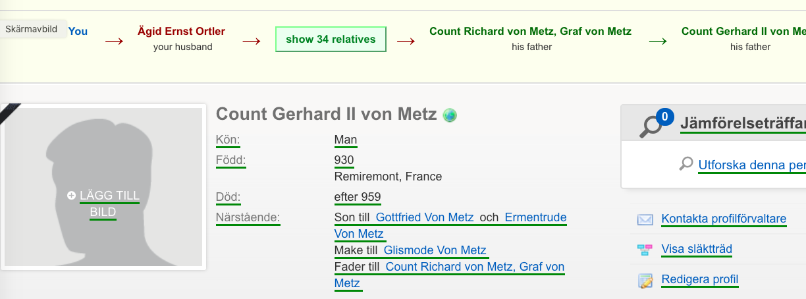
Task: Click the small search icon beside Utforska denna
Action: [686, 164]
